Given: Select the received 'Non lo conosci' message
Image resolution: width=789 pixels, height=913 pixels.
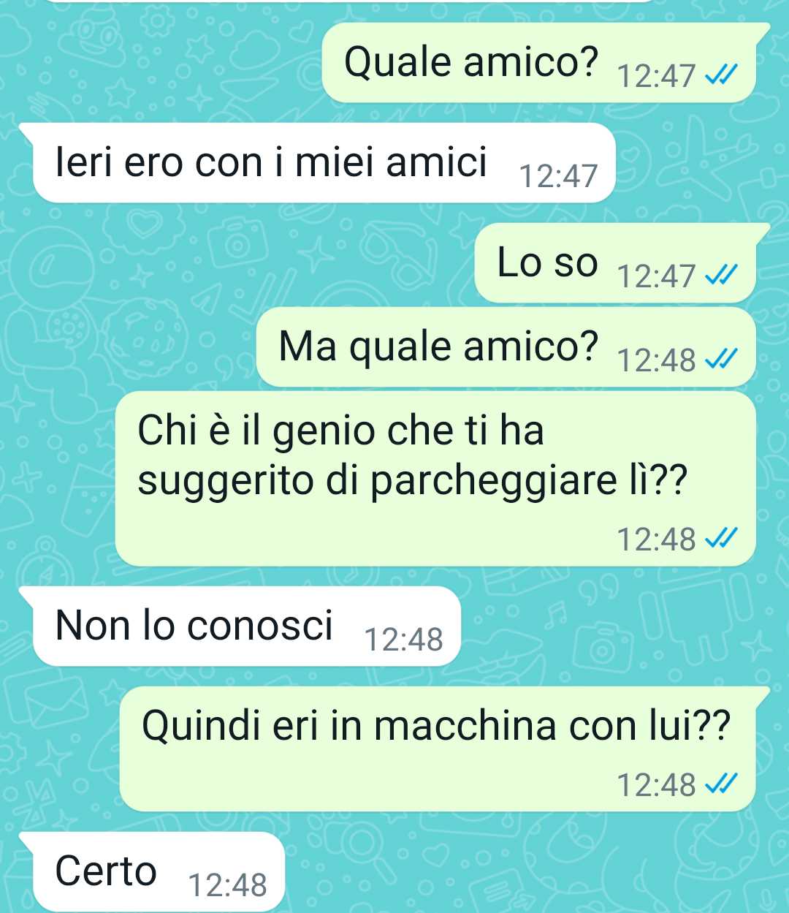Looking at the screenshot, I should coord(240,626).
